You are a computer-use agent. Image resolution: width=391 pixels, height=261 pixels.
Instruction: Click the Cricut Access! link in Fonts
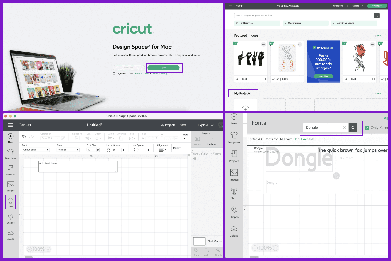pyautogui.click(x=304, y=139)
